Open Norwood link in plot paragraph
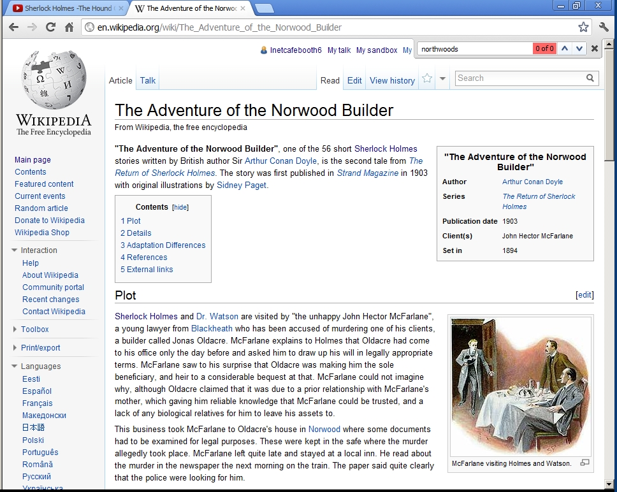 (324, 429)
